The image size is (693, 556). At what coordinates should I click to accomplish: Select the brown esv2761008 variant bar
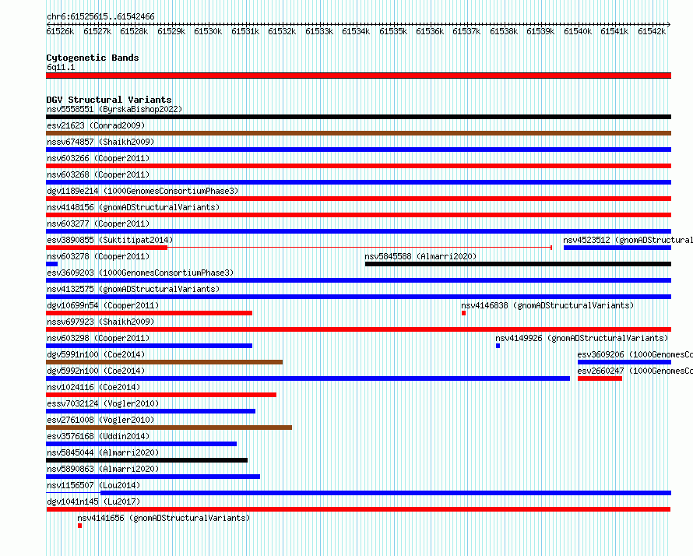tap(169, 428)
